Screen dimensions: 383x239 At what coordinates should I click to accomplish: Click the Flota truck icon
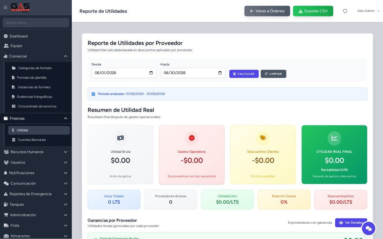pos(6,225)
